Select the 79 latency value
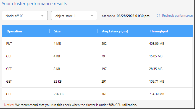 [103, 56]
